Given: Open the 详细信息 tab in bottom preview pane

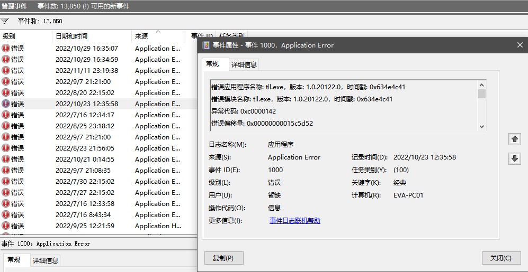Looking at the screenshot, I should point(46,260).
